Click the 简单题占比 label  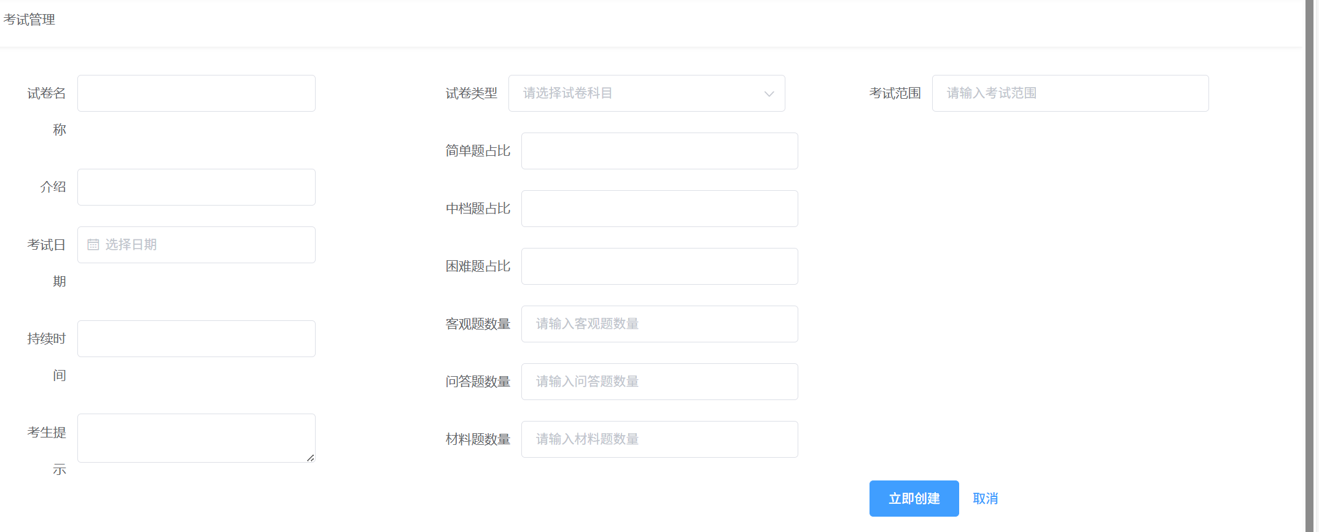click(478, 151)
